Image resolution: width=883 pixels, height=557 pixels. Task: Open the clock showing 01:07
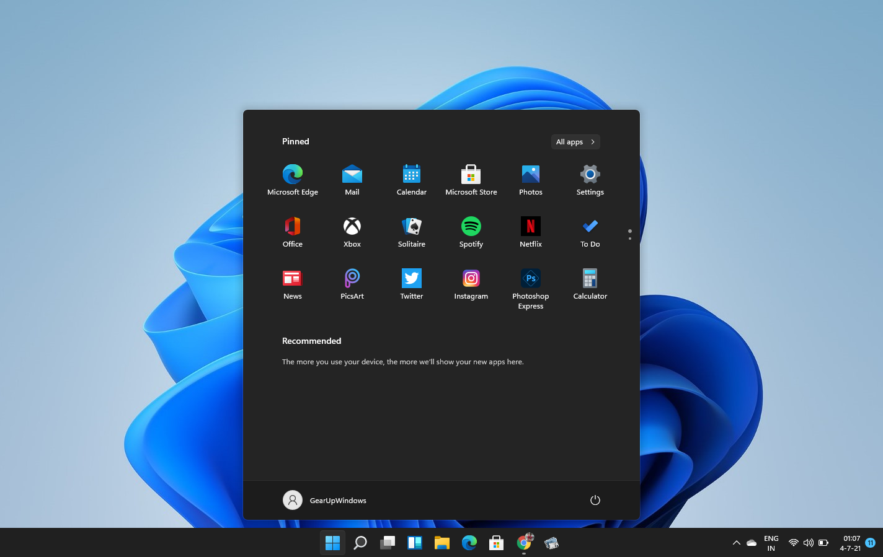click(x=850, y=543)
